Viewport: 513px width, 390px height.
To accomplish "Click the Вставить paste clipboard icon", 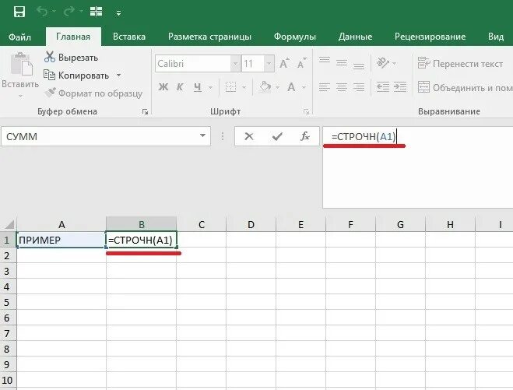I will pyautogui.click(x=21, y=64).
